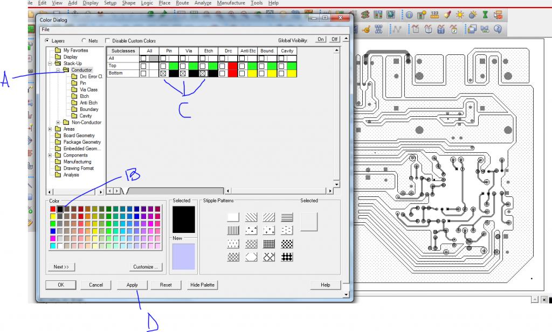Toggle Bottom Pin visibility checkbox
This screenshot has width=552, height=332.
coord(163,73)
